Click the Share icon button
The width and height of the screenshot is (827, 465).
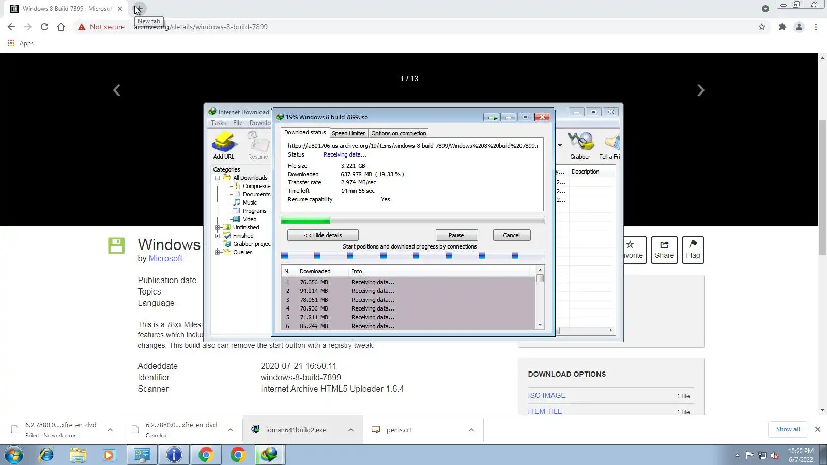point(664,250)
